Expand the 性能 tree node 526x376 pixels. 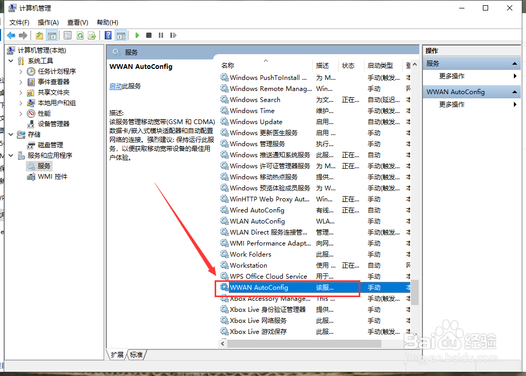click(21, 114)
